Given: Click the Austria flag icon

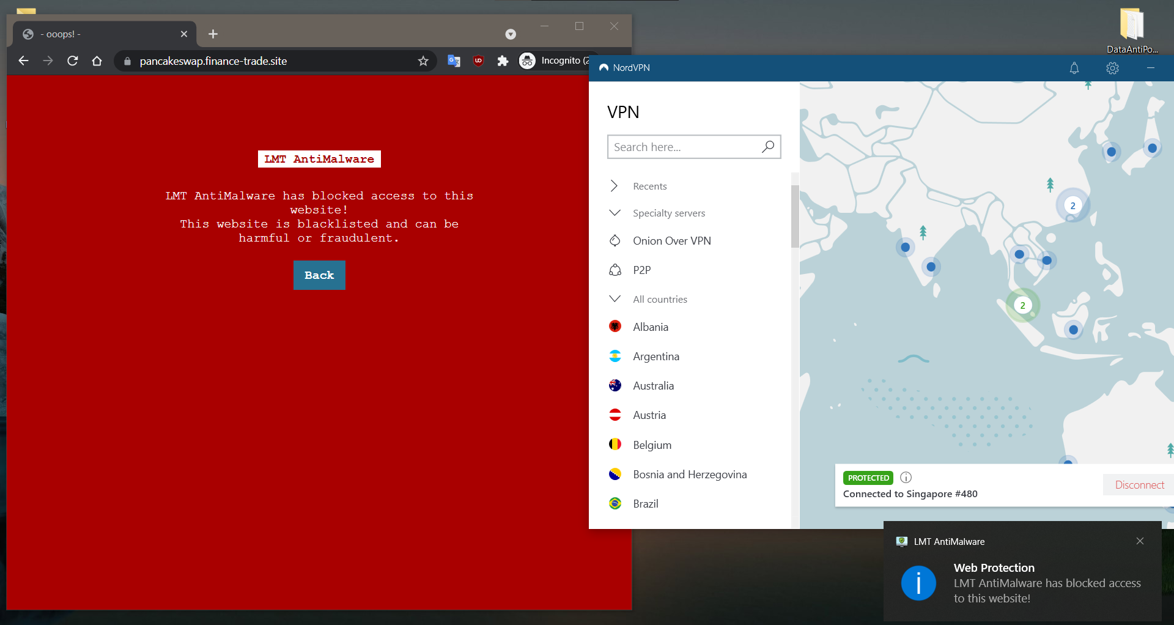Looking at the screenshot, I should tap(615, 415).
